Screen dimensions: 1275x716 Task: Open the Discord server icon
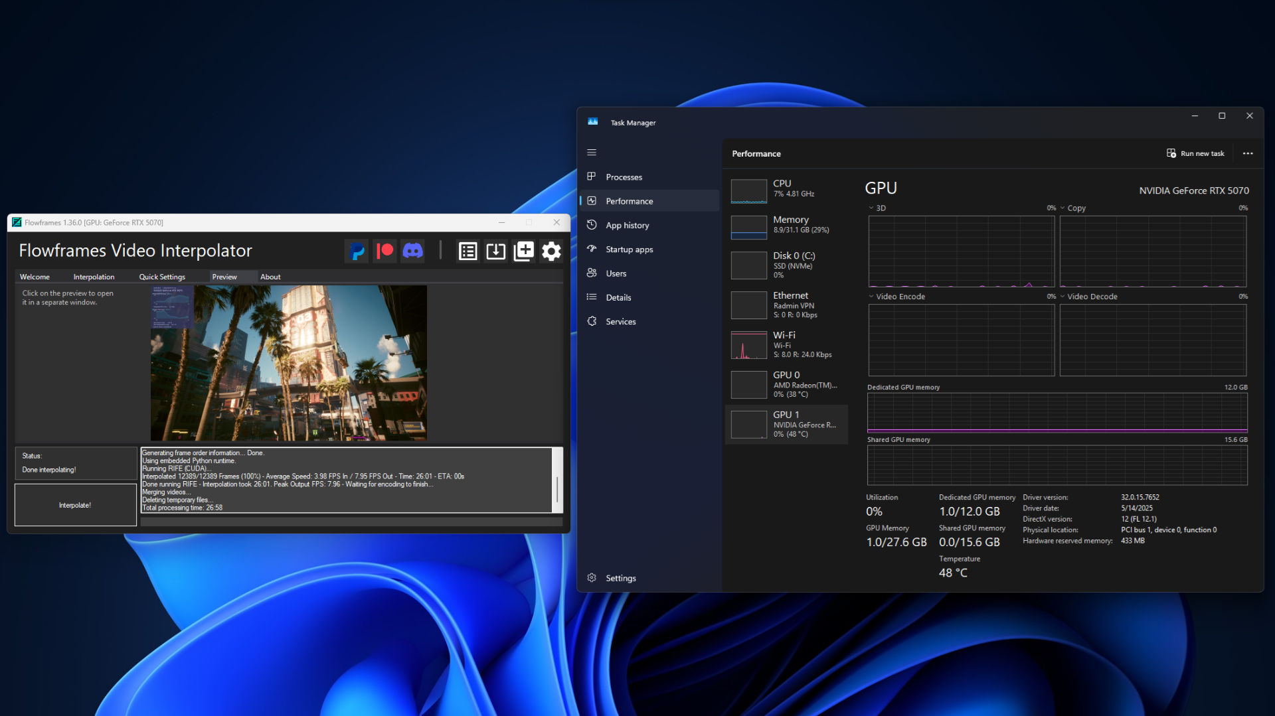point(412,251)
